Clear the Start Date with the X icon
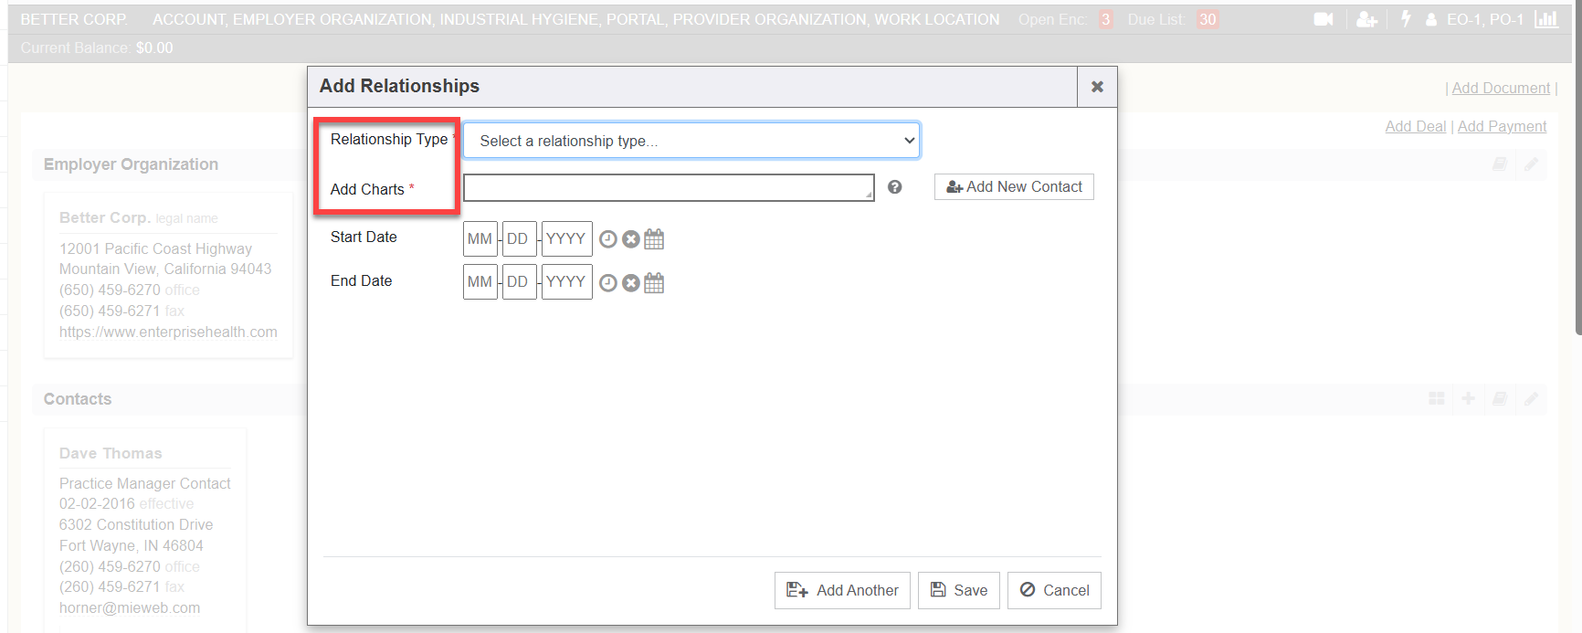Image resolution: width=1582 pixels, height=633 pixels. [x=631, y=239]
